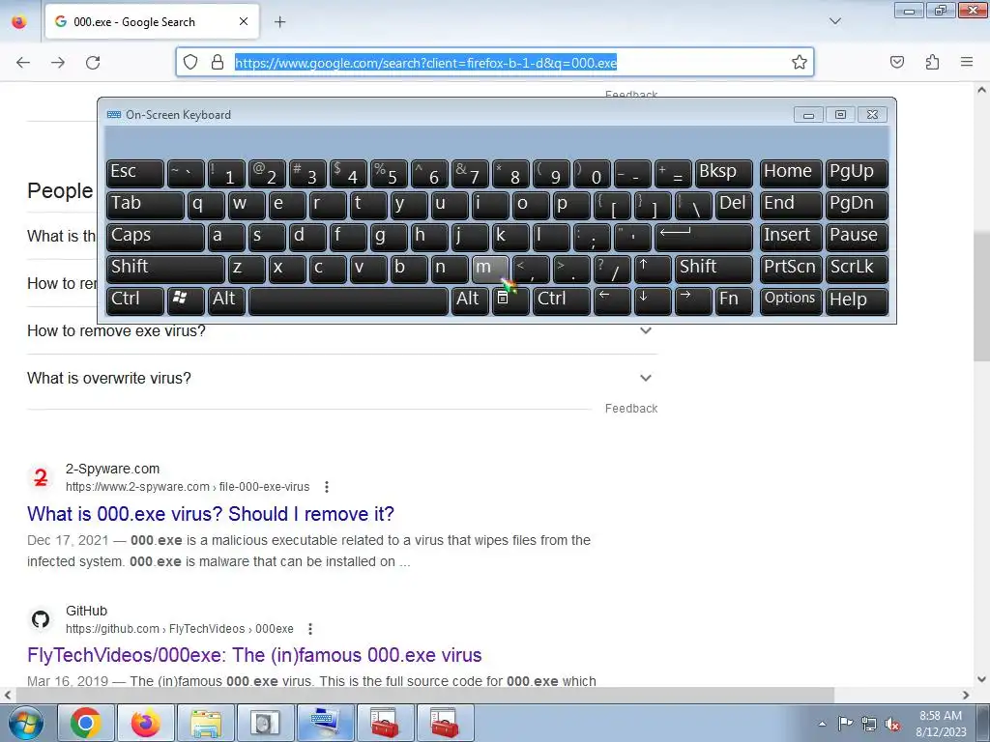Open Google Chrome from the taskbar
The height and width of the screenshot is (742, 990).
point(86,723)
